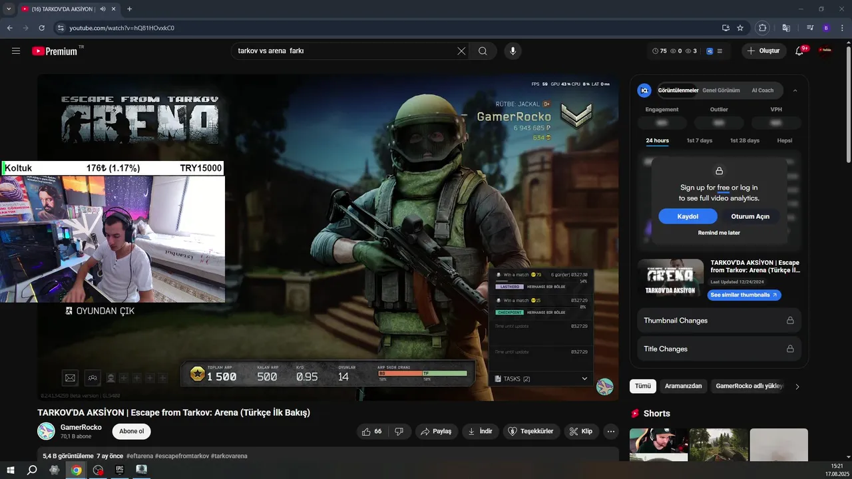Open GamerRocko channel name link

point(81,427)
